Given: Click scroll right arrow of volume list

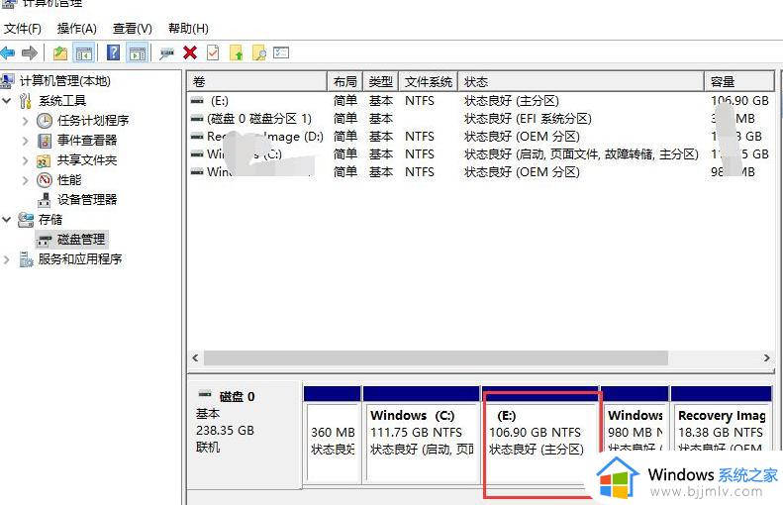Looking at the screenshot, I should [x=766, y=357].
